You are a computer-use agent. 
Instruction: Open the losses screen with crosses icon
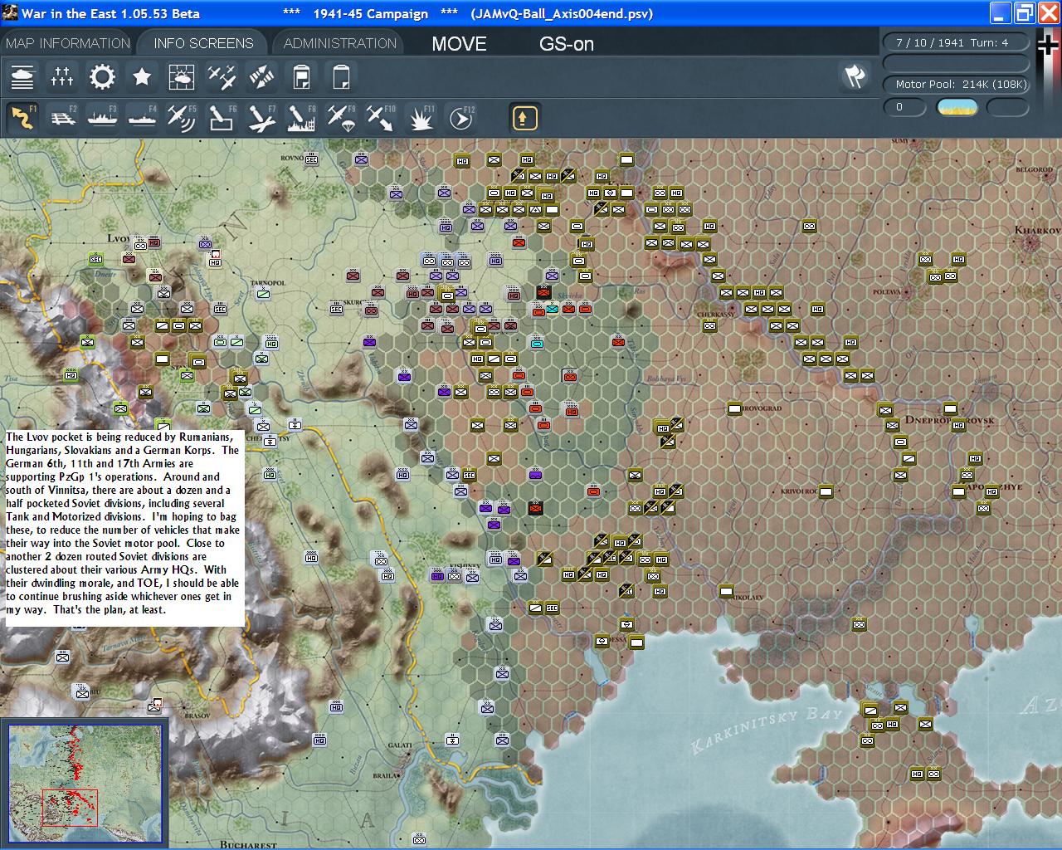(x=62, y=77)
